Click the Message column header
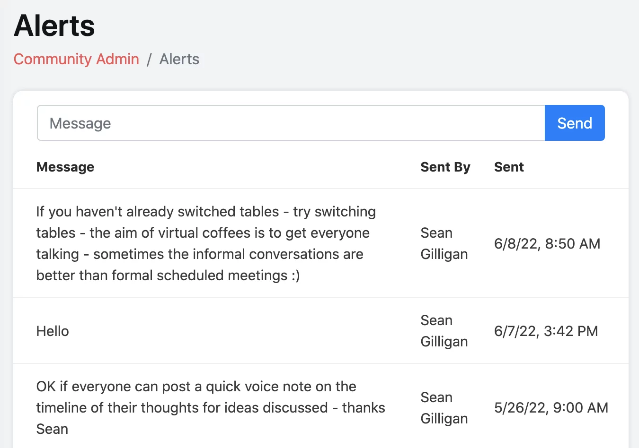 [65, 167]
